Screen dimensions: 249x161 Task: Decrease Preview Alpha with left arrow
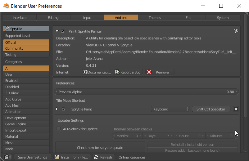[x=56, y=92]
